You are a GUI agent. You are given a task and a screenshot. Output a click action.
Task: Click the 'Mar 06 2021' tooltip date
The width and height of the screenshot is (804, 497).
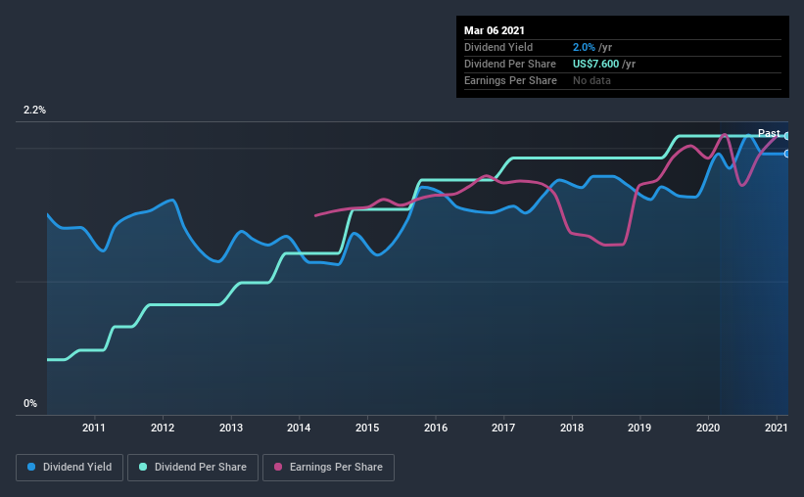pos(495,30)
